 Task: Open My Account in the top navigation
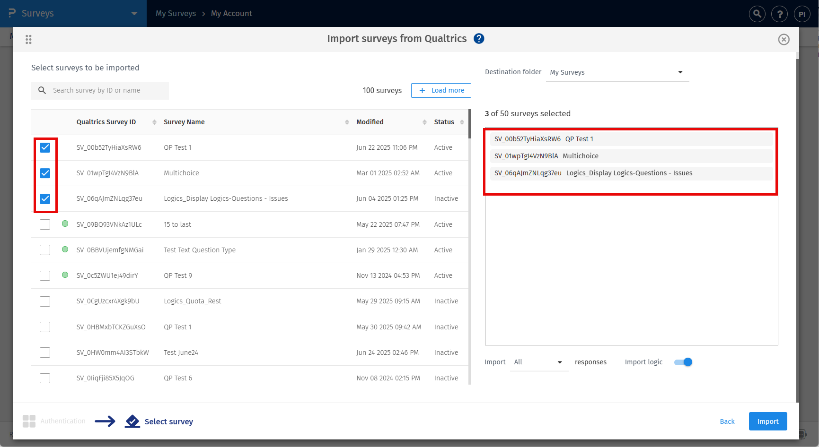click(x=231, y=13)
